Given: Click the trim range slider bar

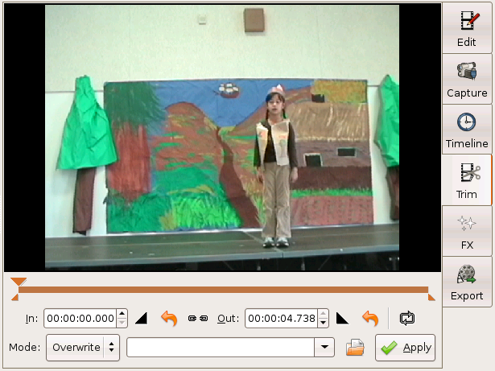Looking at the screenshot, I should 223,289.
